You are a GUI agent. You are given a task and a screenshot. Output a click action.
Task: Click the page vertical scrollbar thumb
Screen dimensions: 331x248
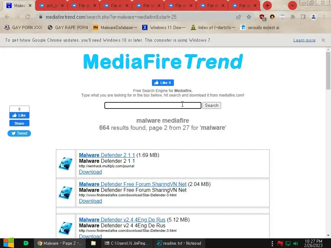(328, 71)
